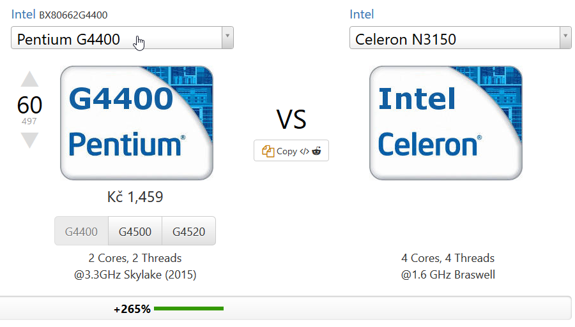
Task: Click the vote count 60
Action: [x=29, y=105]
